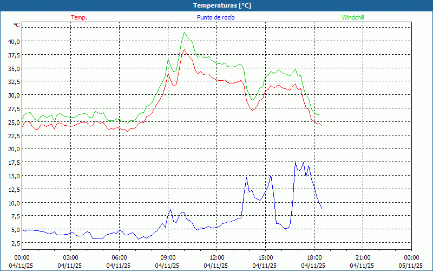Click the 37,5 y-axis label
This screenshot has height=271, width=433.
coord(14,55)
